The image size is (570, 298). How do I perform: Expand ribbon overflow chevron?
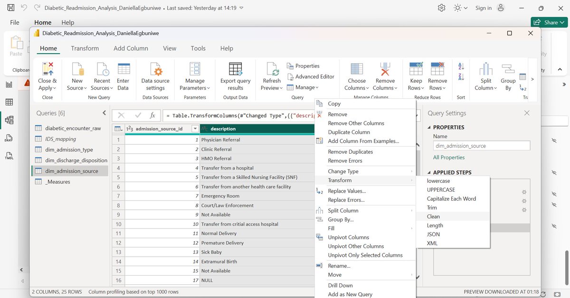tap(532, 79)
